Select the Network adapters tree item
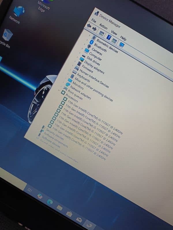The width and height of the screenshot is (173, 230). [81, 93]
